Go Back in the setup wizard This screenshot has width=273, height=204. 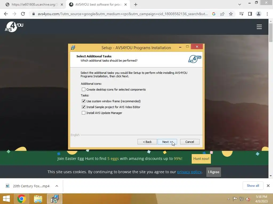pyautogui.click(x=147, y=142)
